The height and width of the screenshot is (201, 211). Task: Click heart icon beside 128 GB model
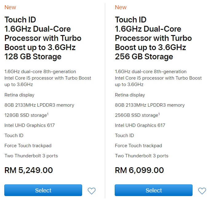pyautogui.click(x=92, y=191)
